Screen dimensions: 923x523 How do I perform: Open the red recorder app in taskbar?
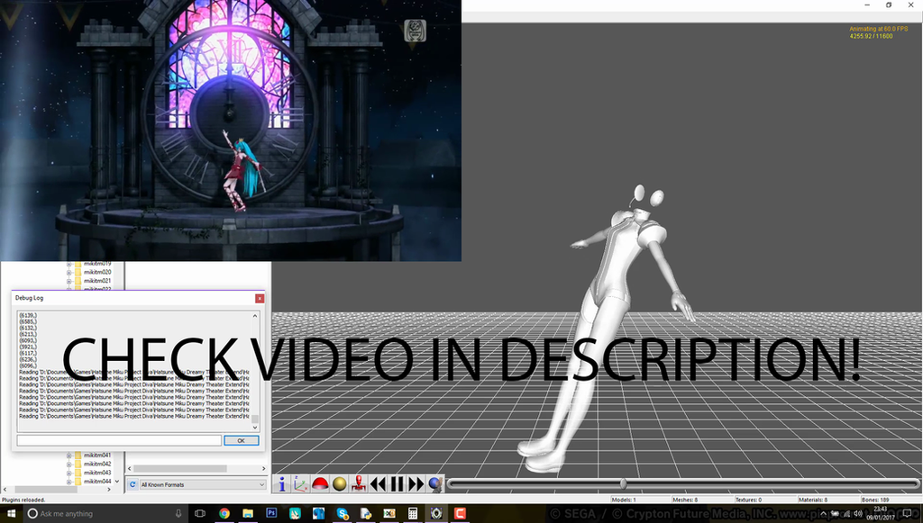pyautogui.click(x=460, y=513)
